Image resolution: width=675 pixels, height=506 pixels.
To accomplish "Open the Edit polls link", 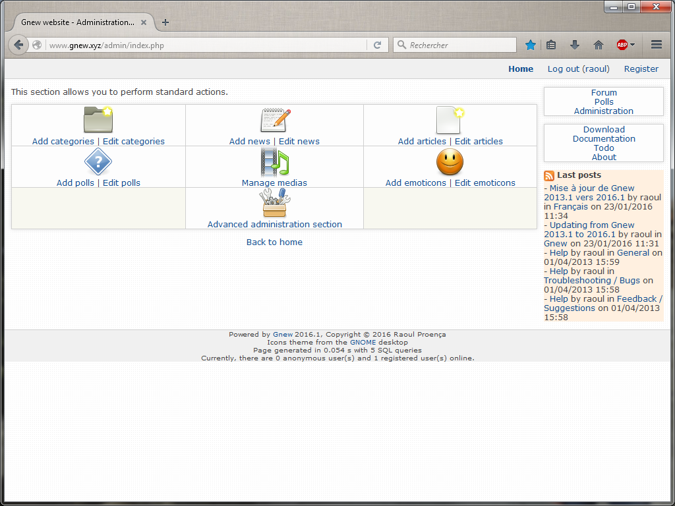I will click(x=121, y=183).
